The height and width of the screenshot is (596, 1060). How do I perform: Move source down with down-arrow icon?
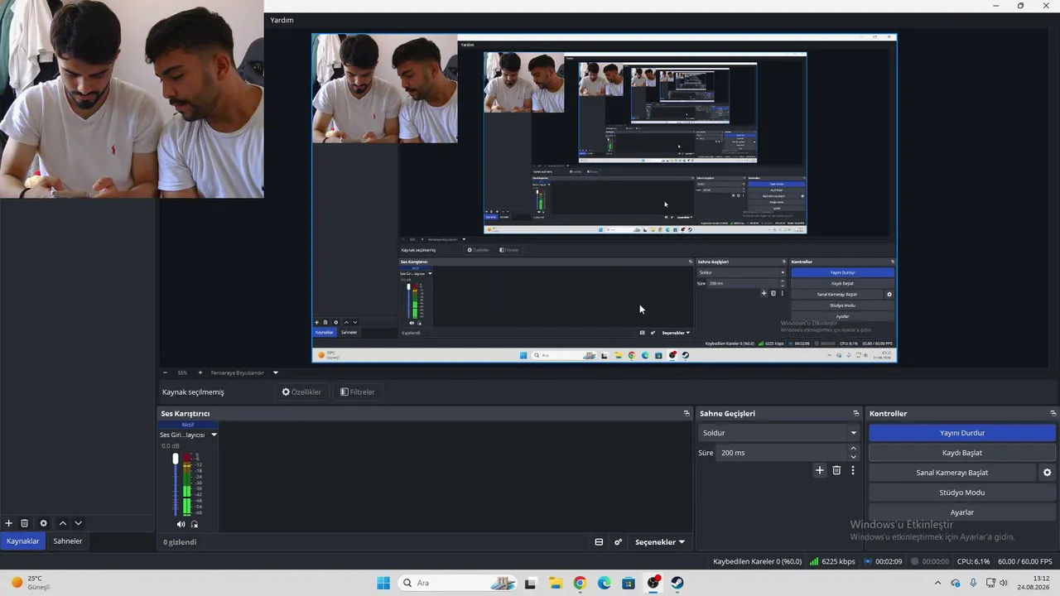[x=79, y=523]
